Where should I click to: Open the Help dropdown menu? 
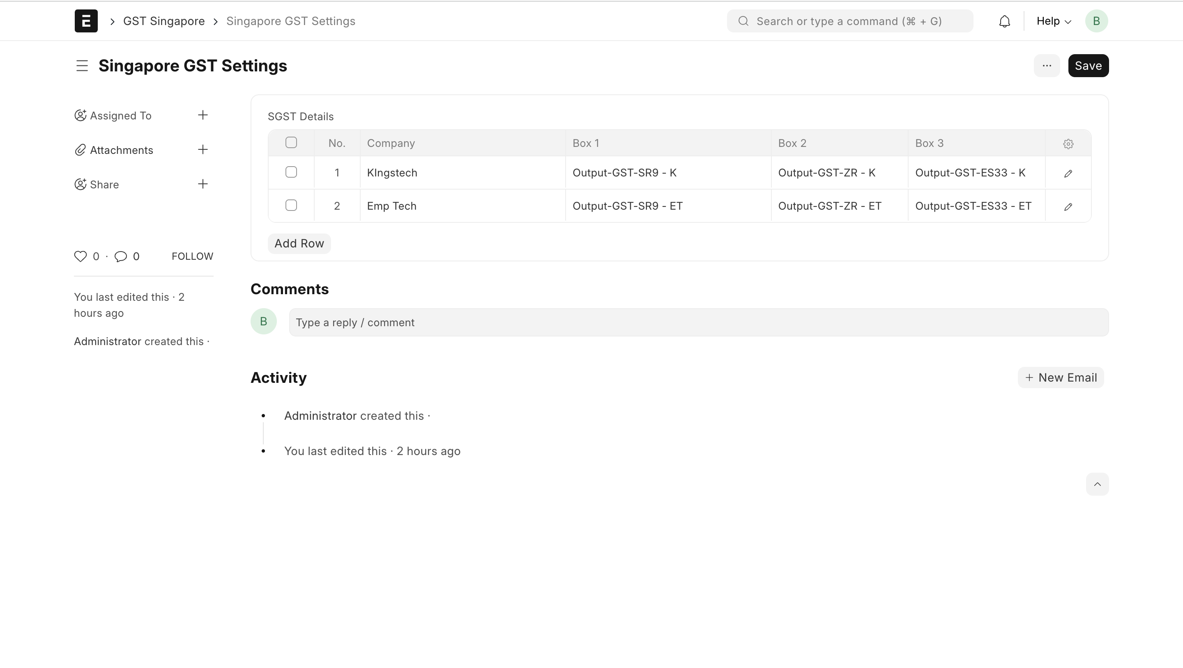click(x=1054, y=21)
